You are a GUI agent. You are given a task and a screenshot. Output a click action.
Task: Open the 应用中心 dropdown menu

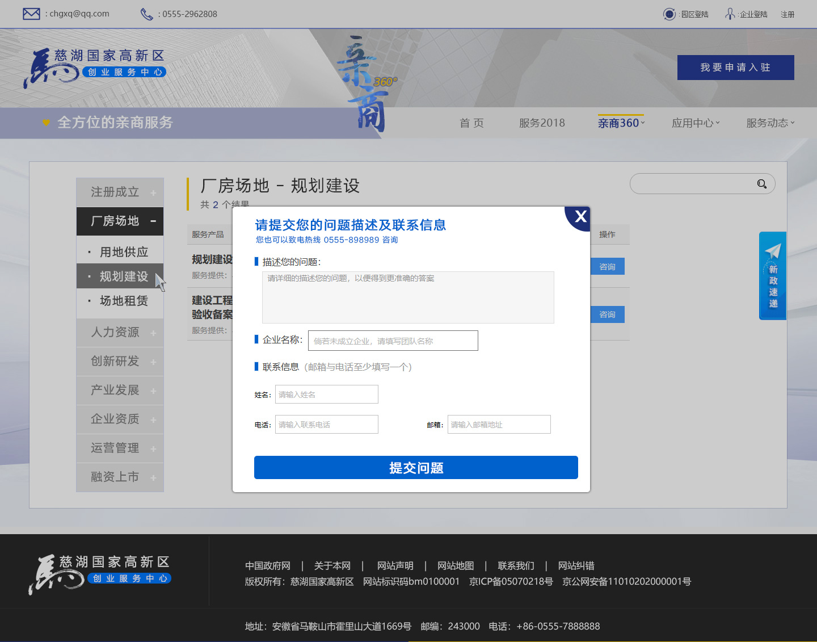click(696, 123)
